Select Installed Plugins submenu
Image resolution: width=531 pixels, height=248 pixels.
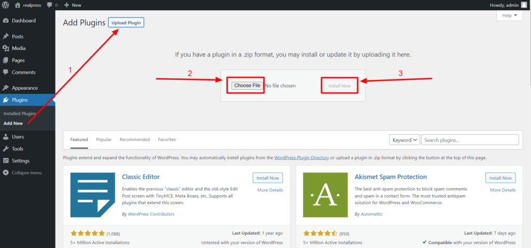coord(20,114)
